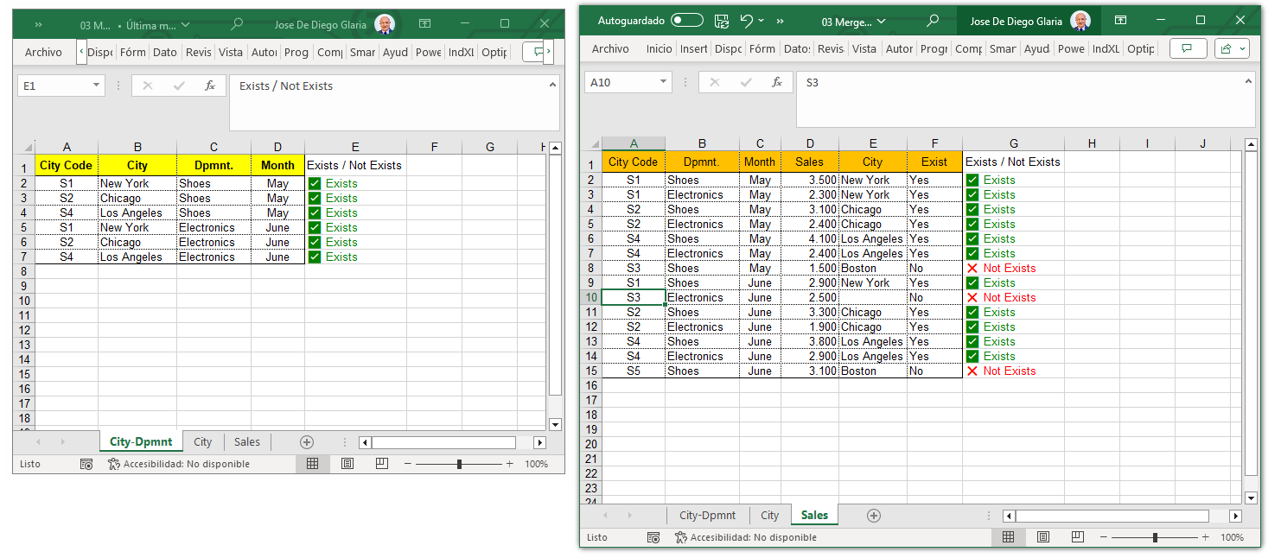Switch to the City-Dpmnt sheet tab in right window

point(708,516)
